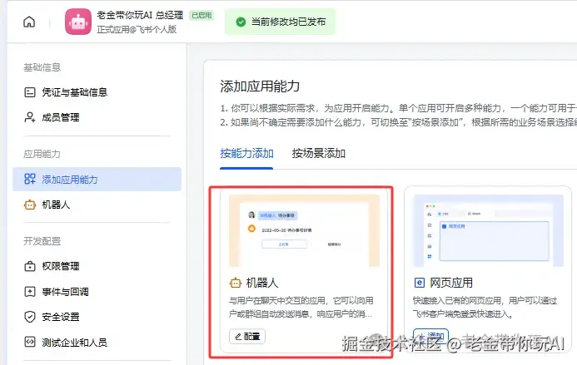Image resolution: width=577 pixels, height=365 pixels.
Task: Select the robot icon in 机器人 card
Action: [236, 283]
